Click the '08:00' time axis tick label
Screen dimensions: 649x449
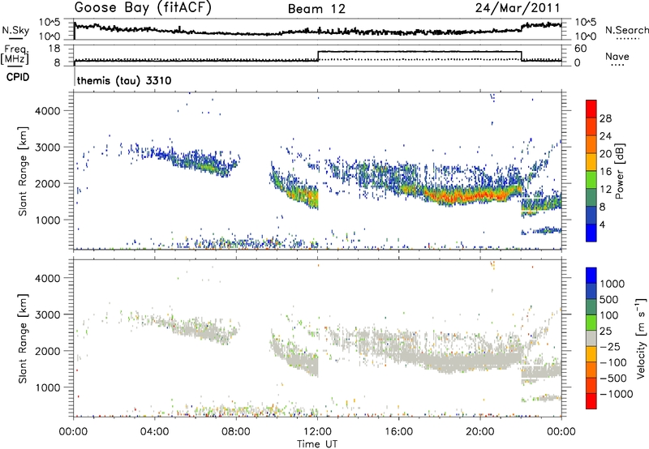[236, 432]
